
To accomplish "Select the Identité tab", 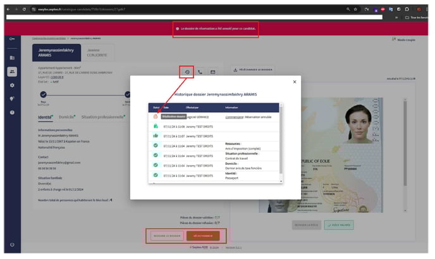I will pos(46,117).
